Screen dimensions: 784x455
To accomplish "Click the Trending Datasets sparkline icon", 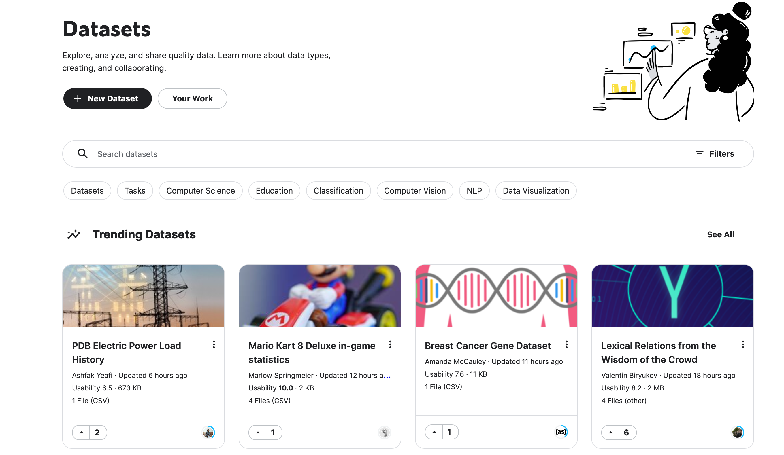I will click(x=74, y=234).
